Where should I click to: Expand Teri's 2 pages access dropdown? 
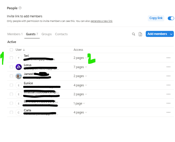pyautogui.click(x=80, y=58)
